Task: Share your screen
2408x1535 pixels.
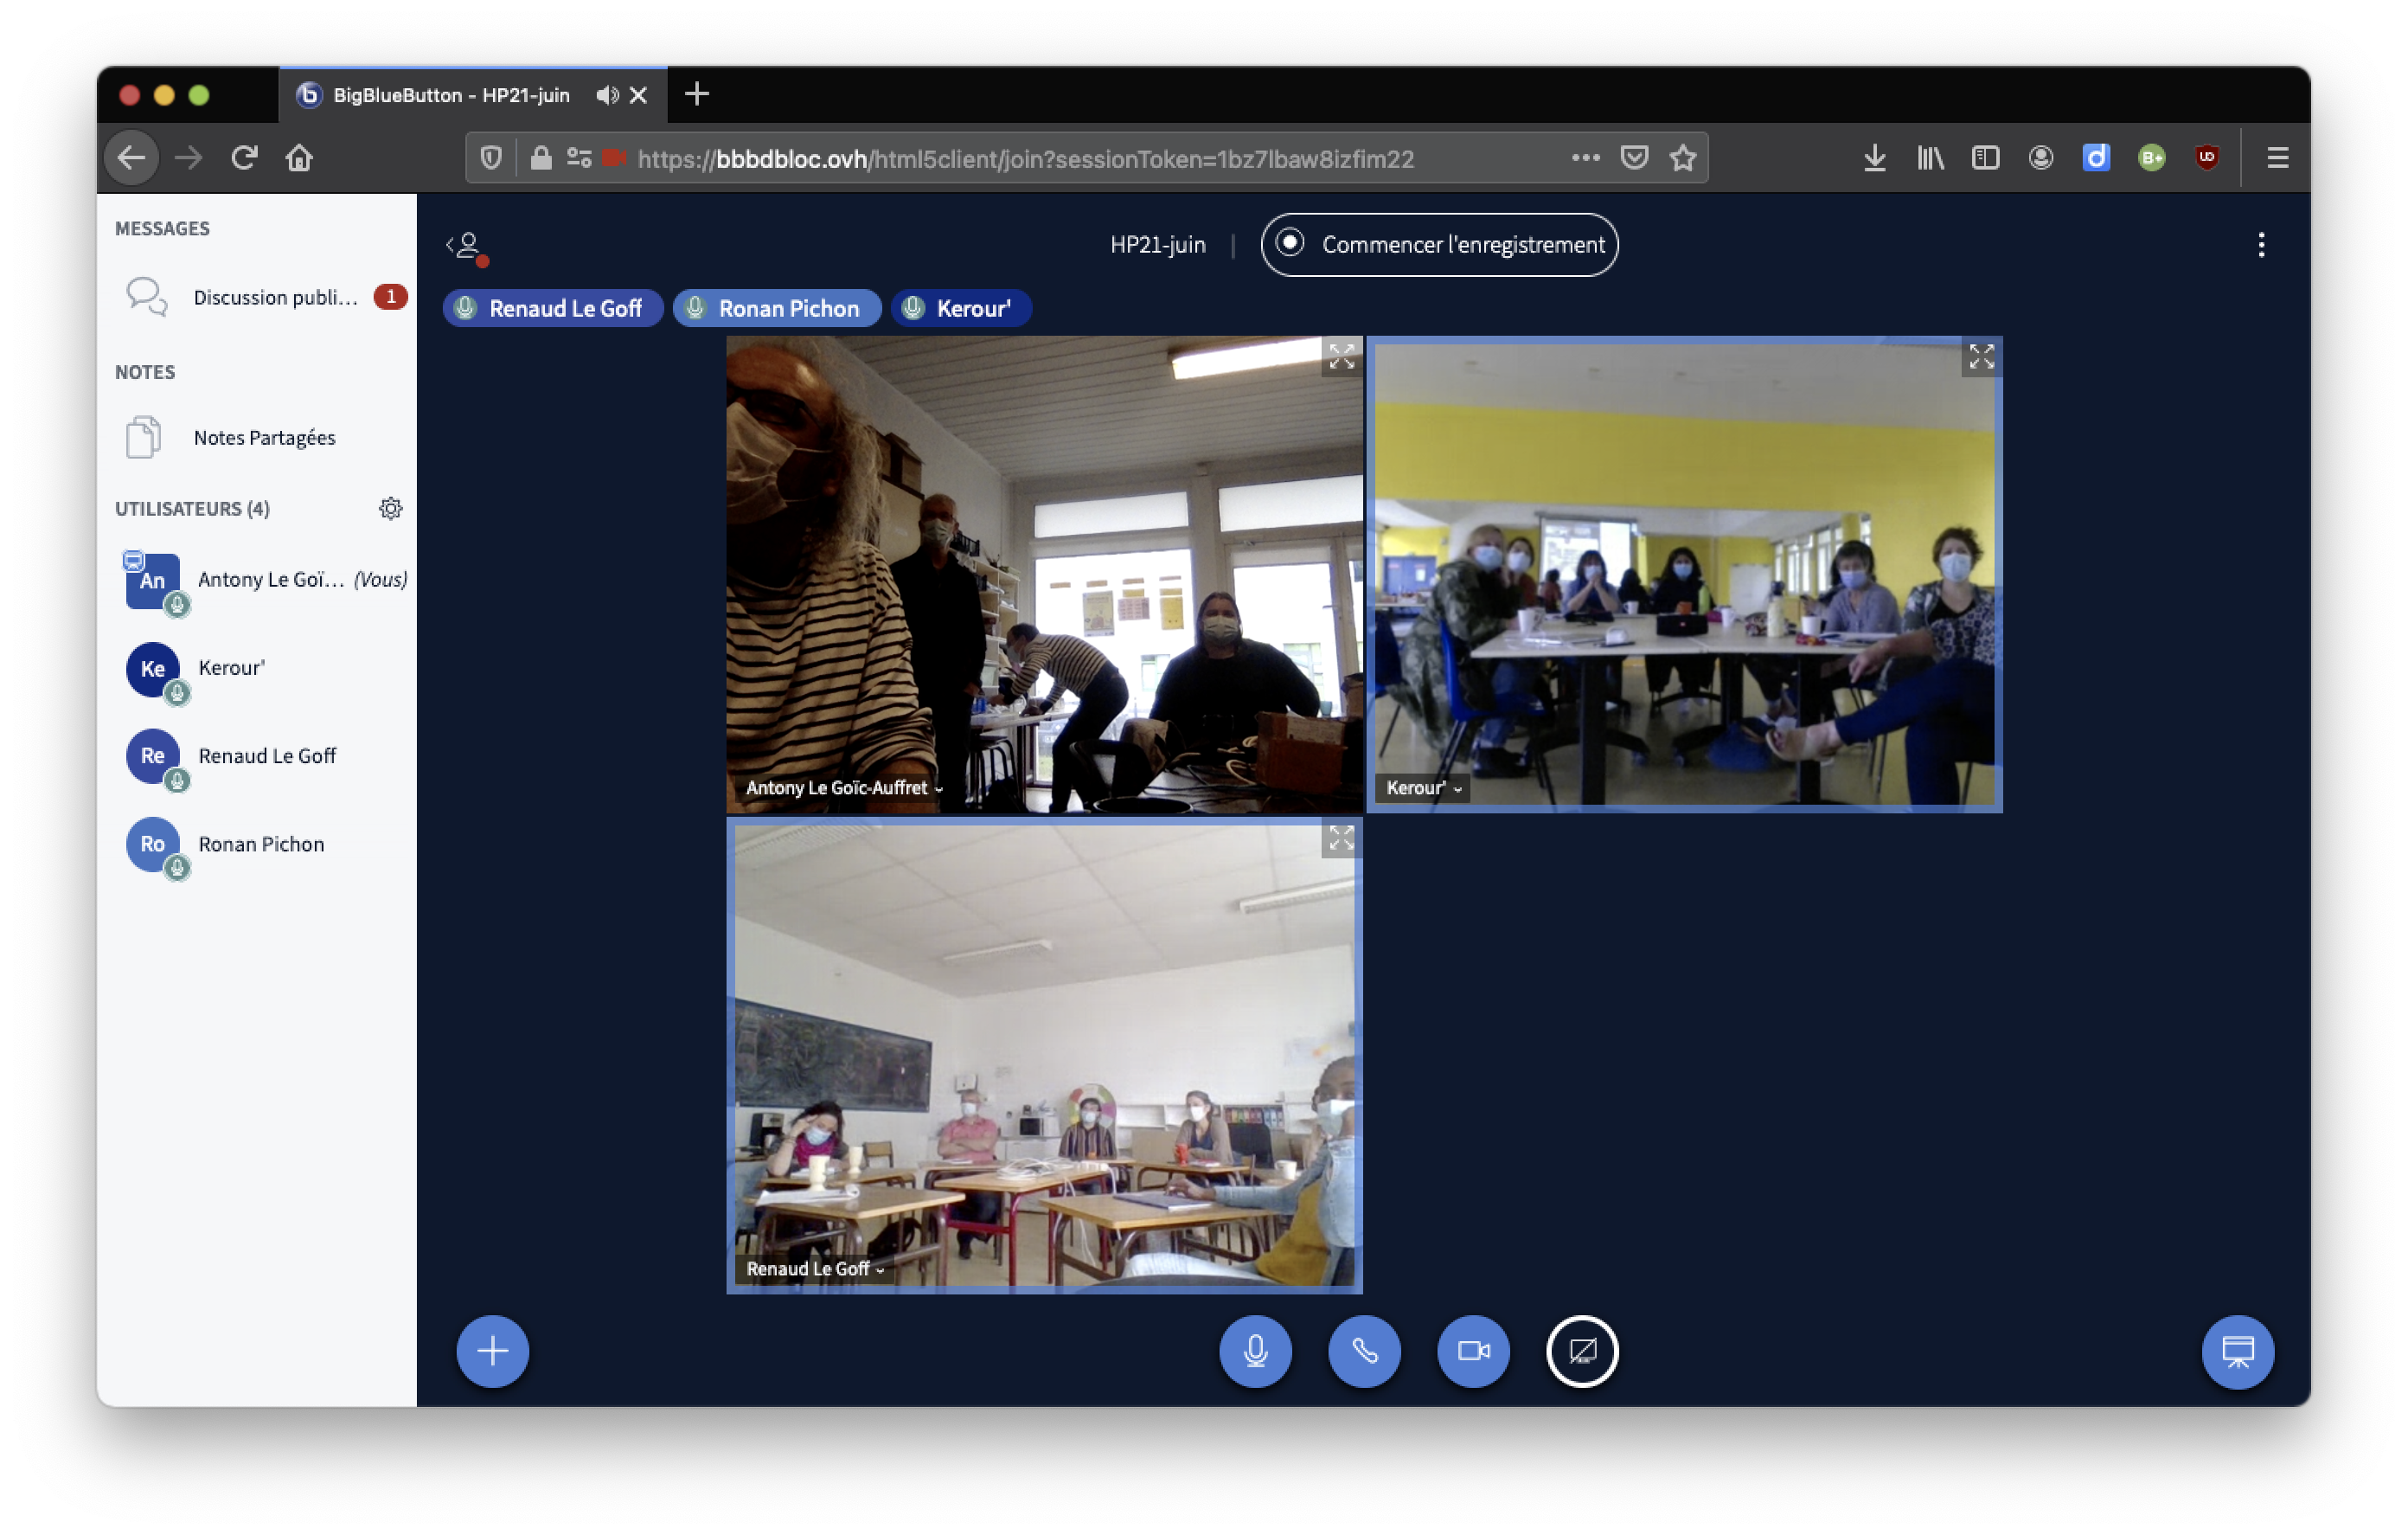Action: pyautogui.click(x=1582, y=1351)
